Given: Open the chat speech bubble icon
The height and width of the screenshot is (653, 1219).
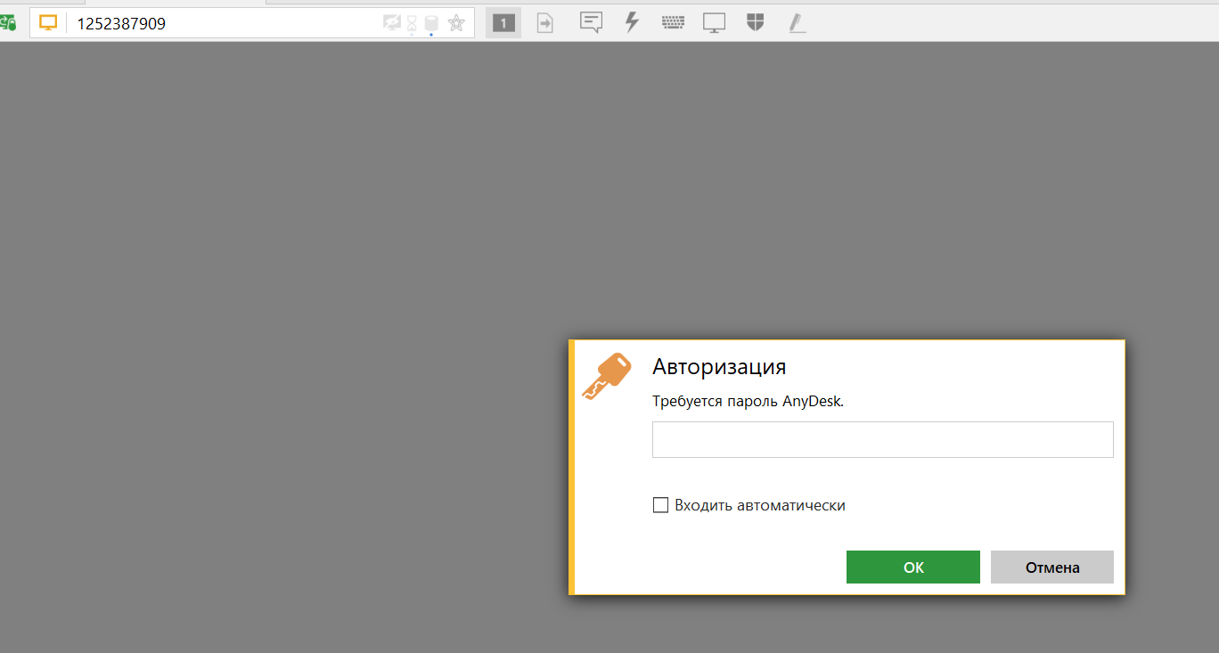Looking at the screenshot, I should tap(591, 23).
